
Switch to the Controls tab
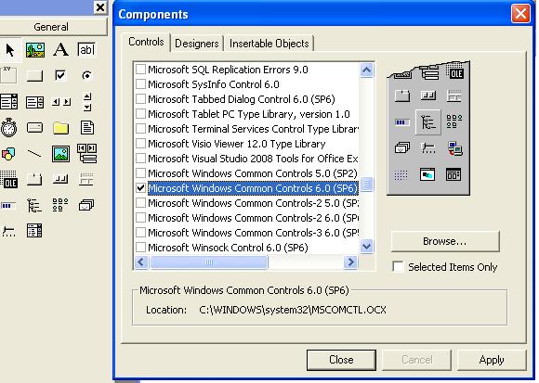(x=146, y=42)
